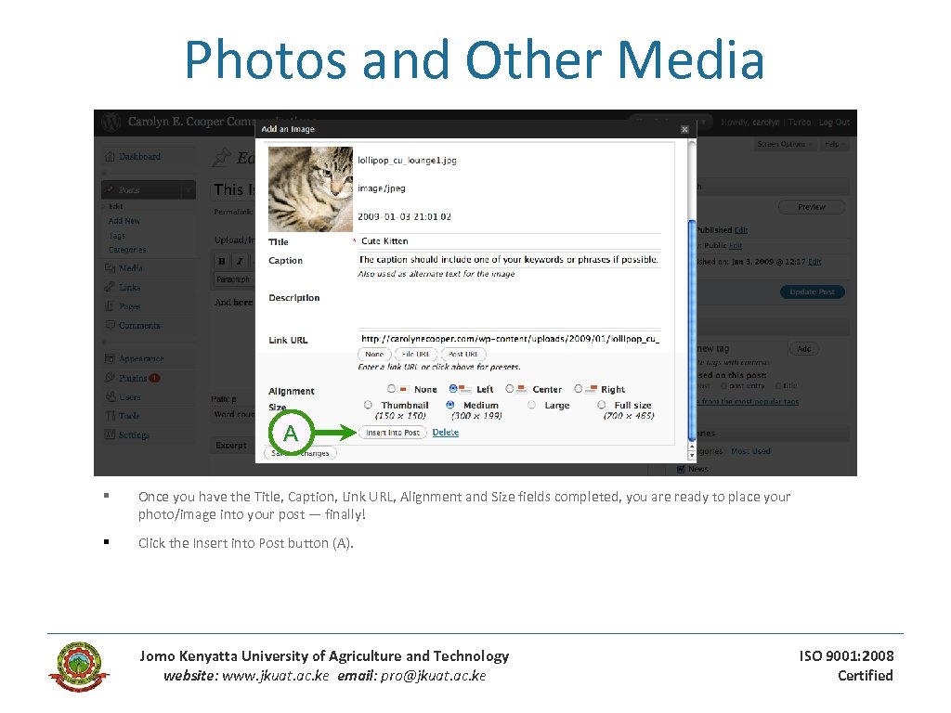The height and width of the screenshot is (713, 951).
Task: Expand the Screen Options panel
Action: pyautogui.click(x=781, y=144)
